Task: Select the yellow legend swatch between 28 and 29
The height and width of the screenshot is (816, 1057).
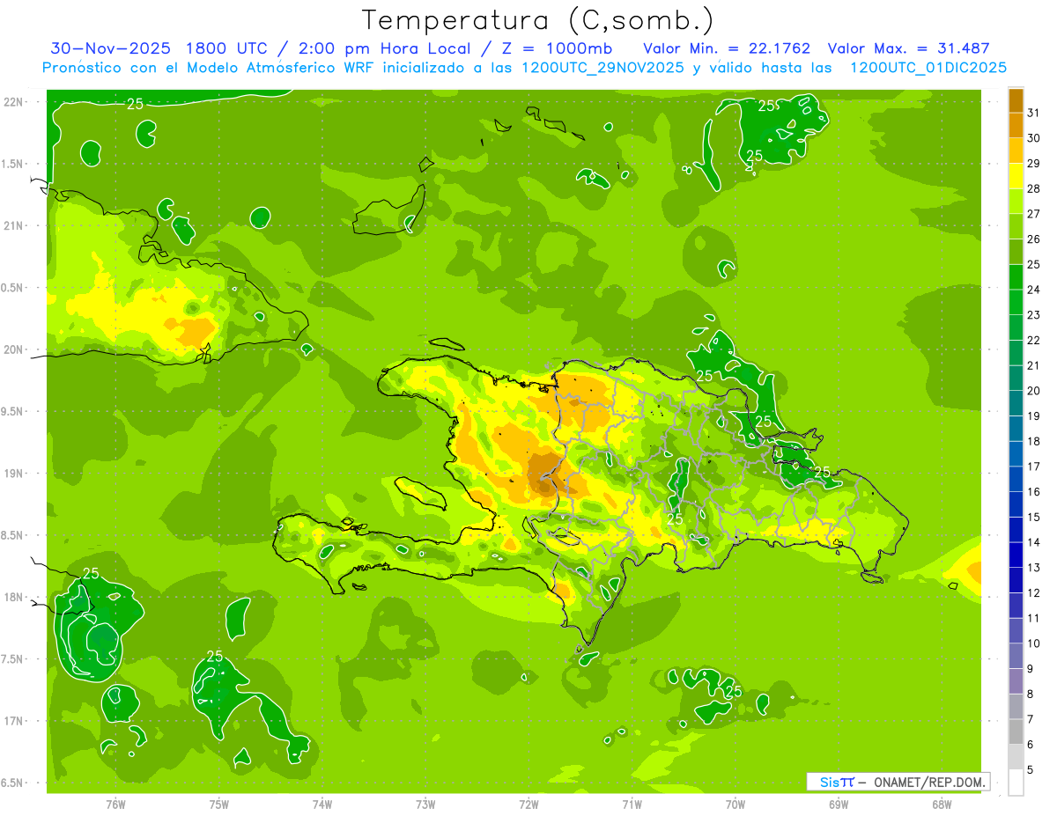Action: point(1016,176)
